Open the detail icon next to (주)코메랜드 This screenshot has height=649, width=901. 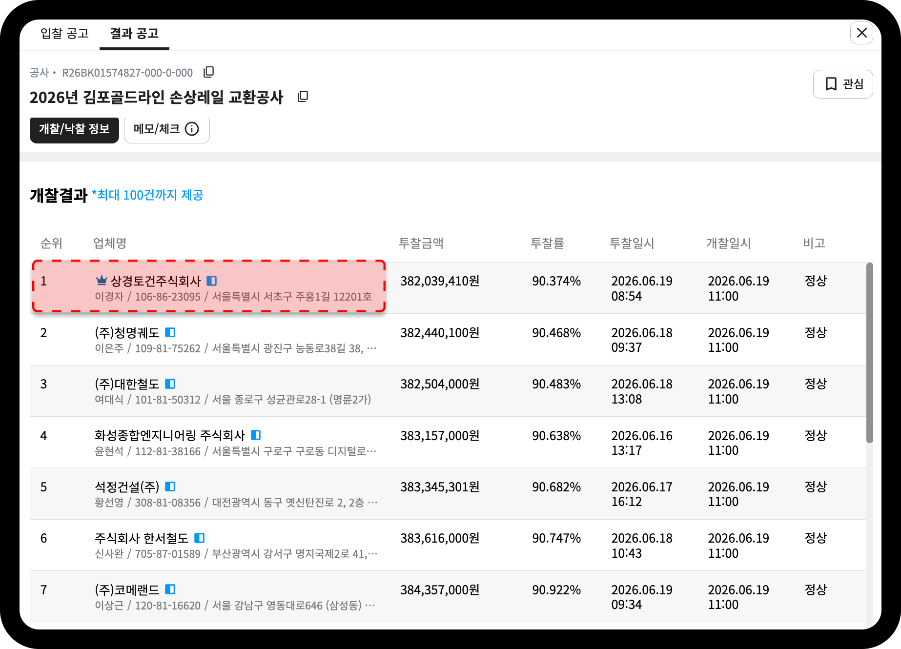point(170,589)
